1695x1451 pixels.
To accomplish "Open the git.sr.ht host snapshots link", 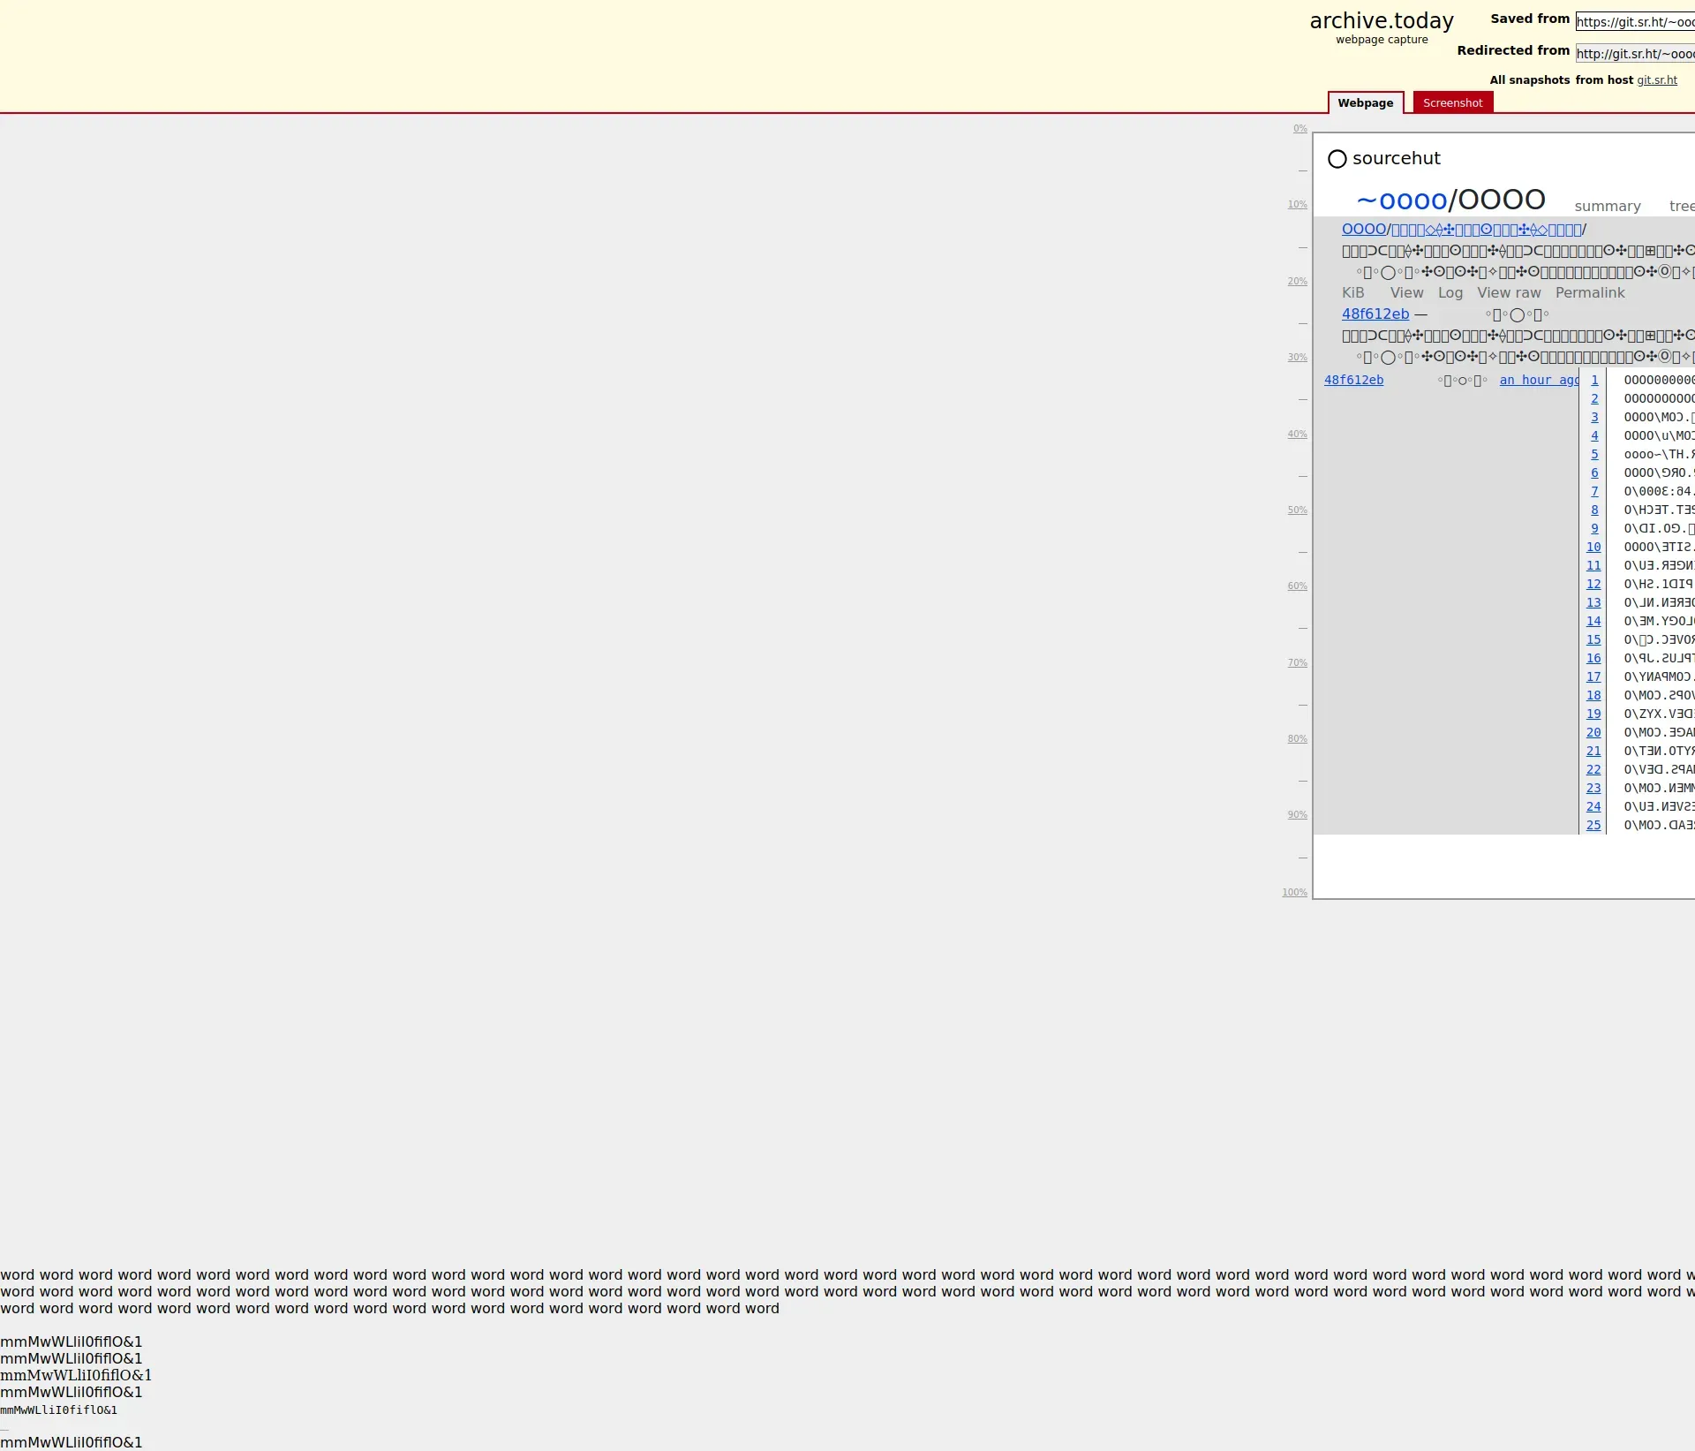I will [x=1656, y=80].
